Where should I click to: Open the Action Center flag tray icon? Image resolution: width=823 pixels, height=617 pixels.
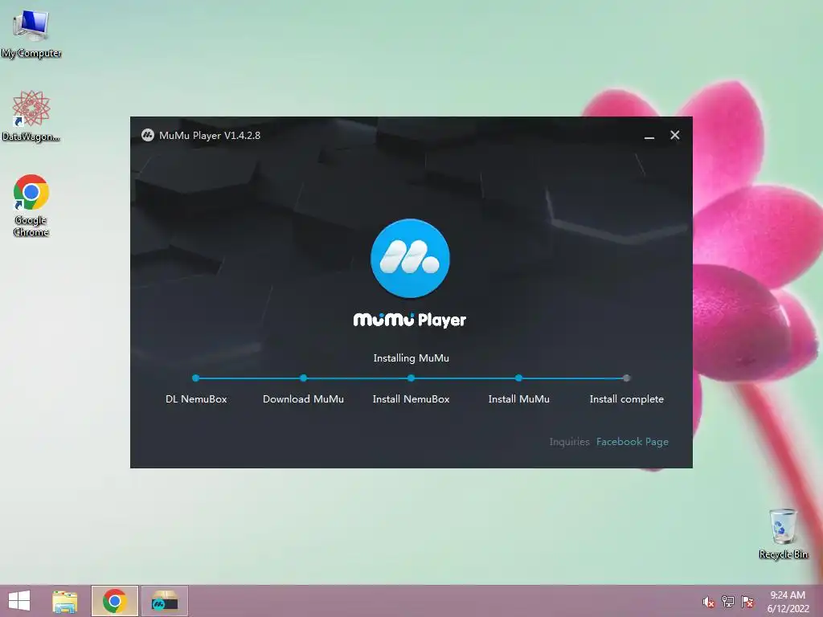747,602
